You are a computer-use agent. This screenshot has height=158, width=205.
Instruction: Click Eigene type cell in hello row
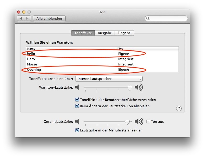click(123, 54)
